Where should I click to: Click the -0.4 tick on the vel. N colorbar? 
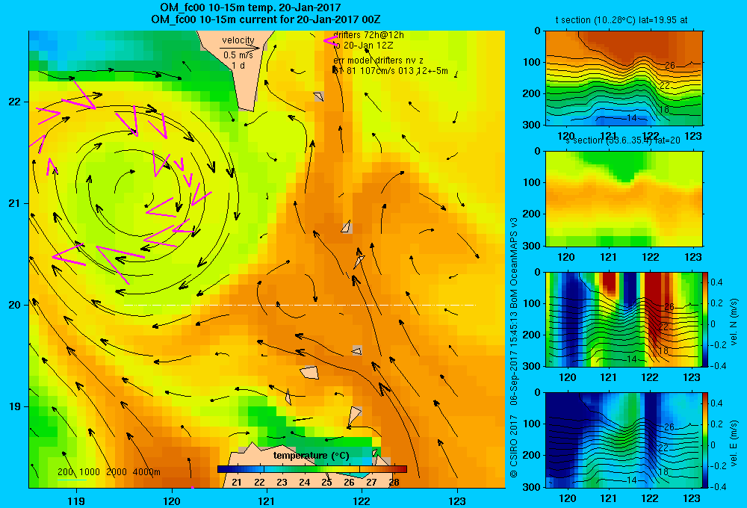(x=718, y=366)
